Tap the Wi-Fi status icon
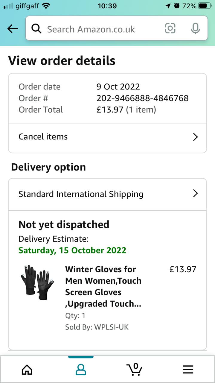Viewport: 215px width, 383px height. pyautogui.click(x=46, y=6)
